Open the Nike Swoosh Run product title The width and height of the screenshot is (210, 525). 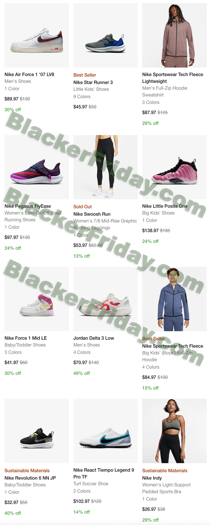(92, 214)
